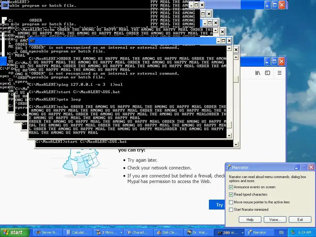Uncheck Read typed characters option
The image size is (316, 237).
tap(231, 195)
